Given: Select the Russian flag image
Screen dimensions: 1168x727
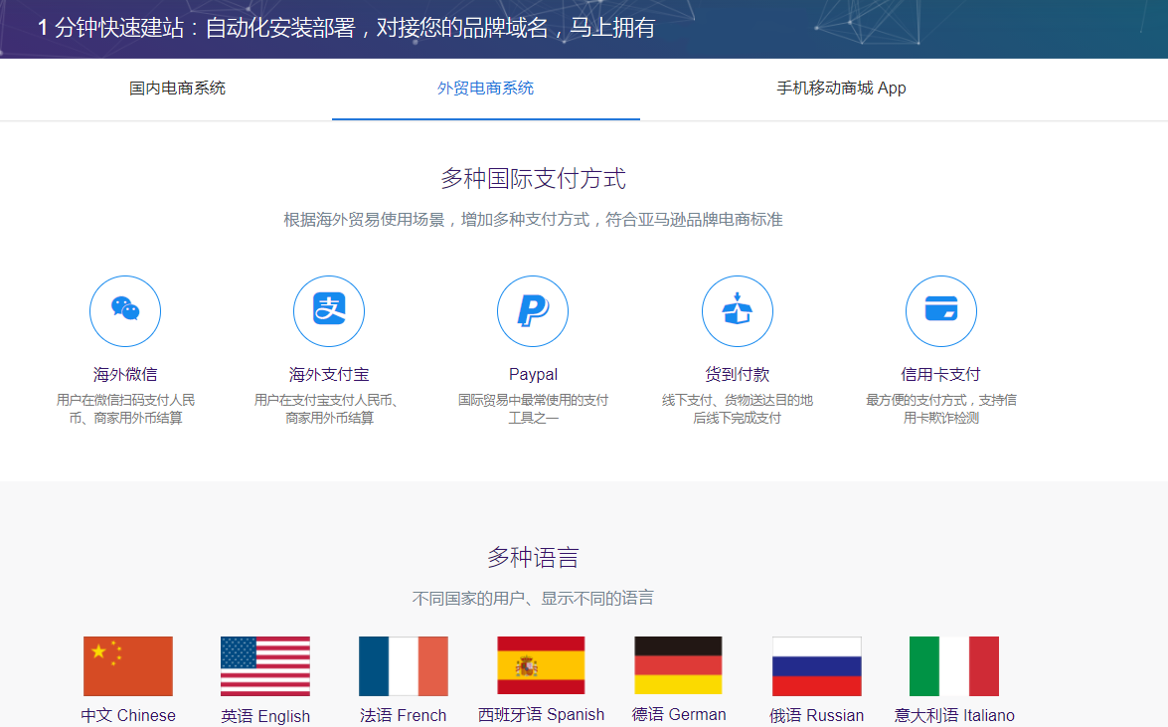Looking at the screenshot, I should click(816, 666).
